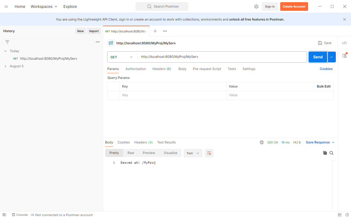Open the Pre-request Script tab
This screenshot has height=218, width=351.
pos(207,69)
